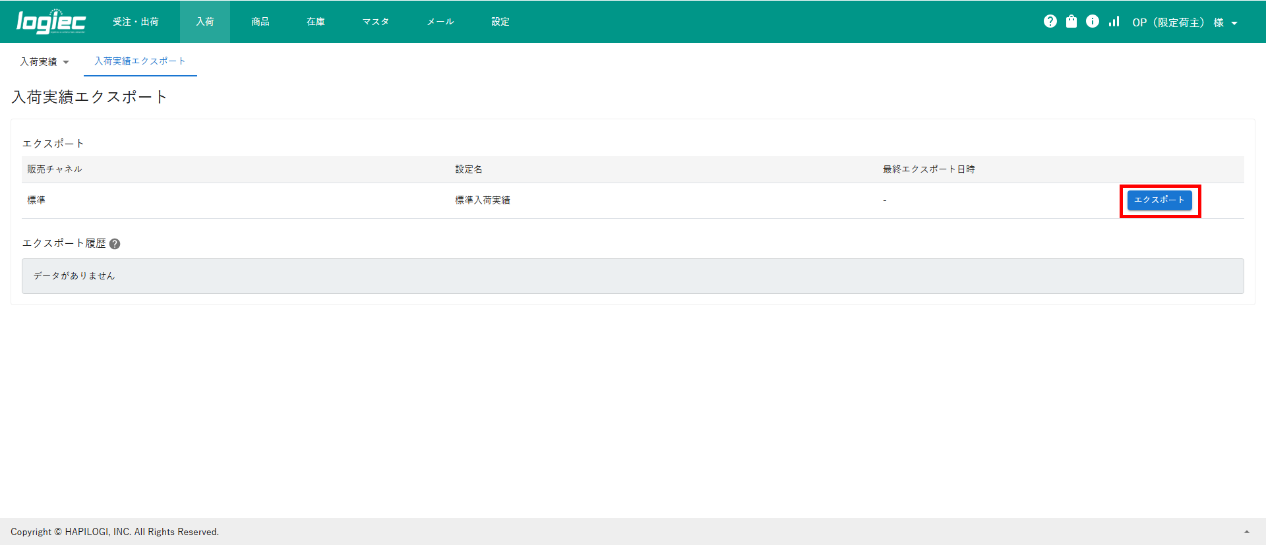1266x545 pixels.
Task: Open the 入荷 menu
Action: click(205, 22)
